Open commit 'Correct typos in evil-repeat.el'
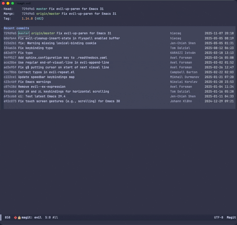The width and height of the screenshot is (237, 225). click(46, 72)
